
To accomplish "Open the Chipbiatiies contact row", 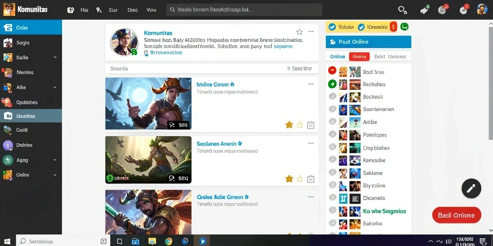I will [368, 148].
